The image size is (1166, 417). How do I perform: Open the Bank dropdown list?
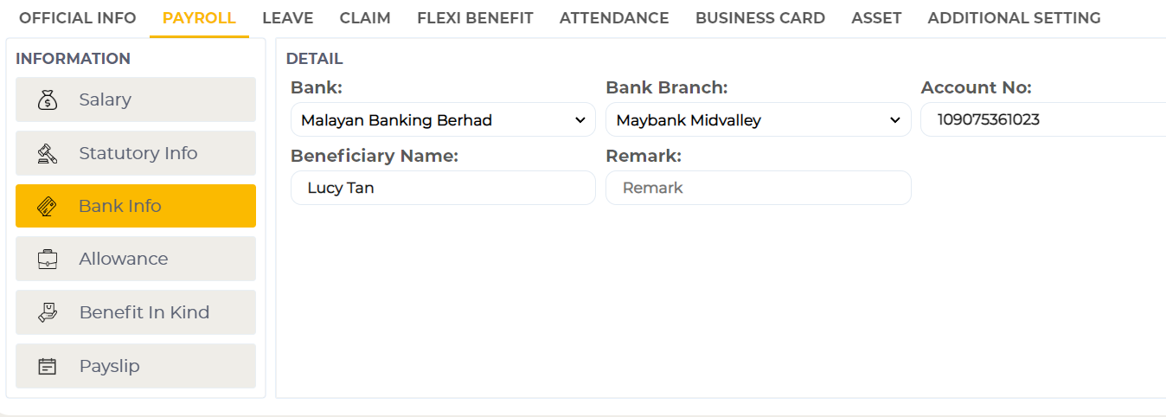pos(443,120)
